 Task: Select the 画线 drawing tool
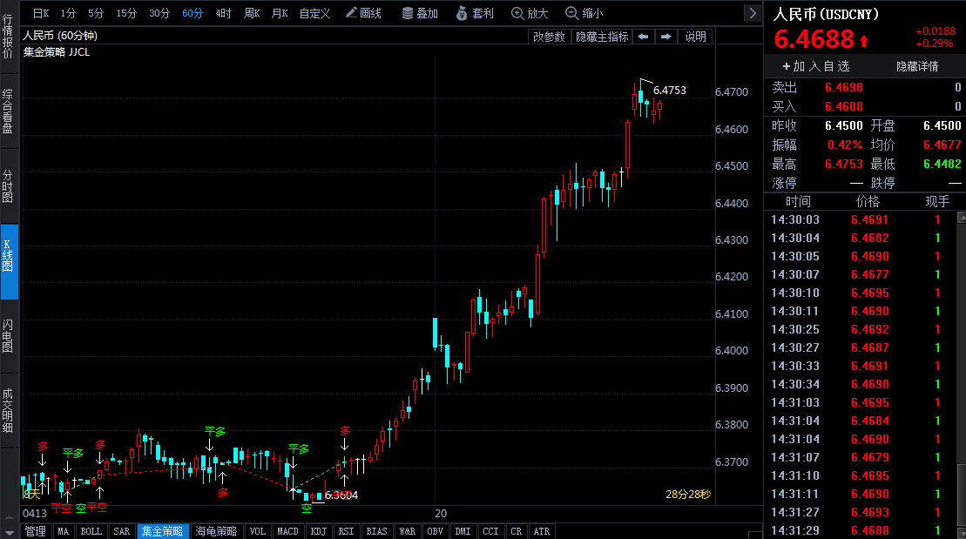pos(363,13)
